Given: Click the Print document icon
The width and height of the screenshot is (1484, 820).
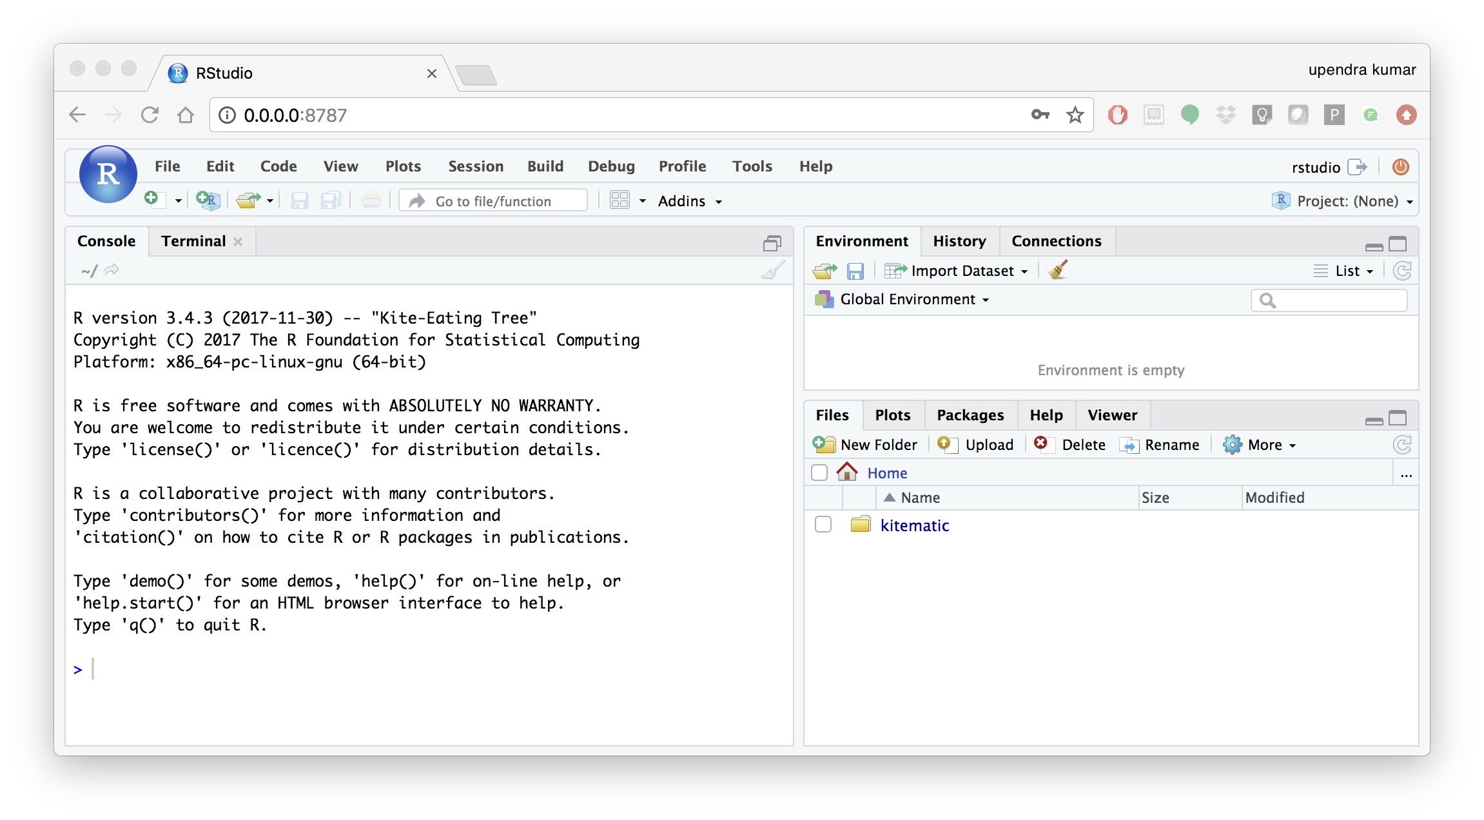Looking at the screenshot, I should click(x=371, y=200).
